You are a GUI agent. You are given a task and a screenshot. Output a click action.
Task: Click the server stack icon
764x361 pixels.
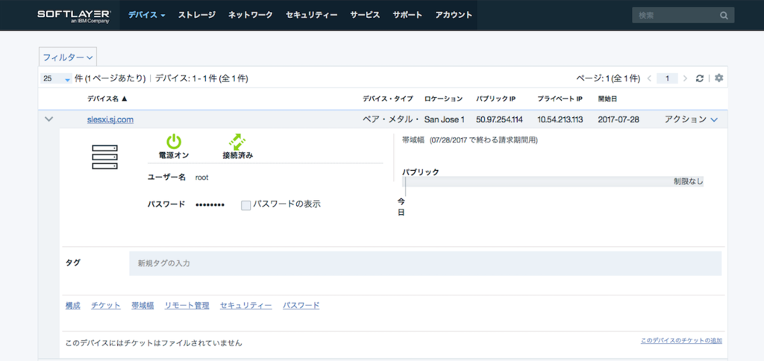(x=104, y=157)
